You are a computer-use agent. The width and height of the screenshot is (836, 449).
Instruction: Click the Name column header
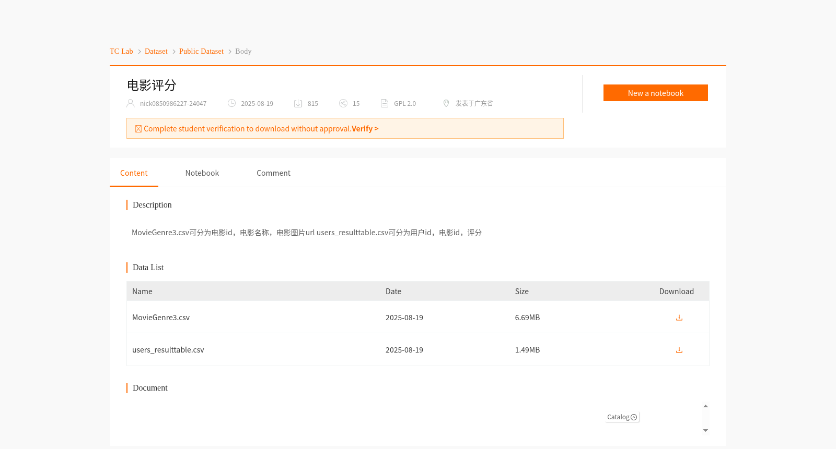point(142,292)
